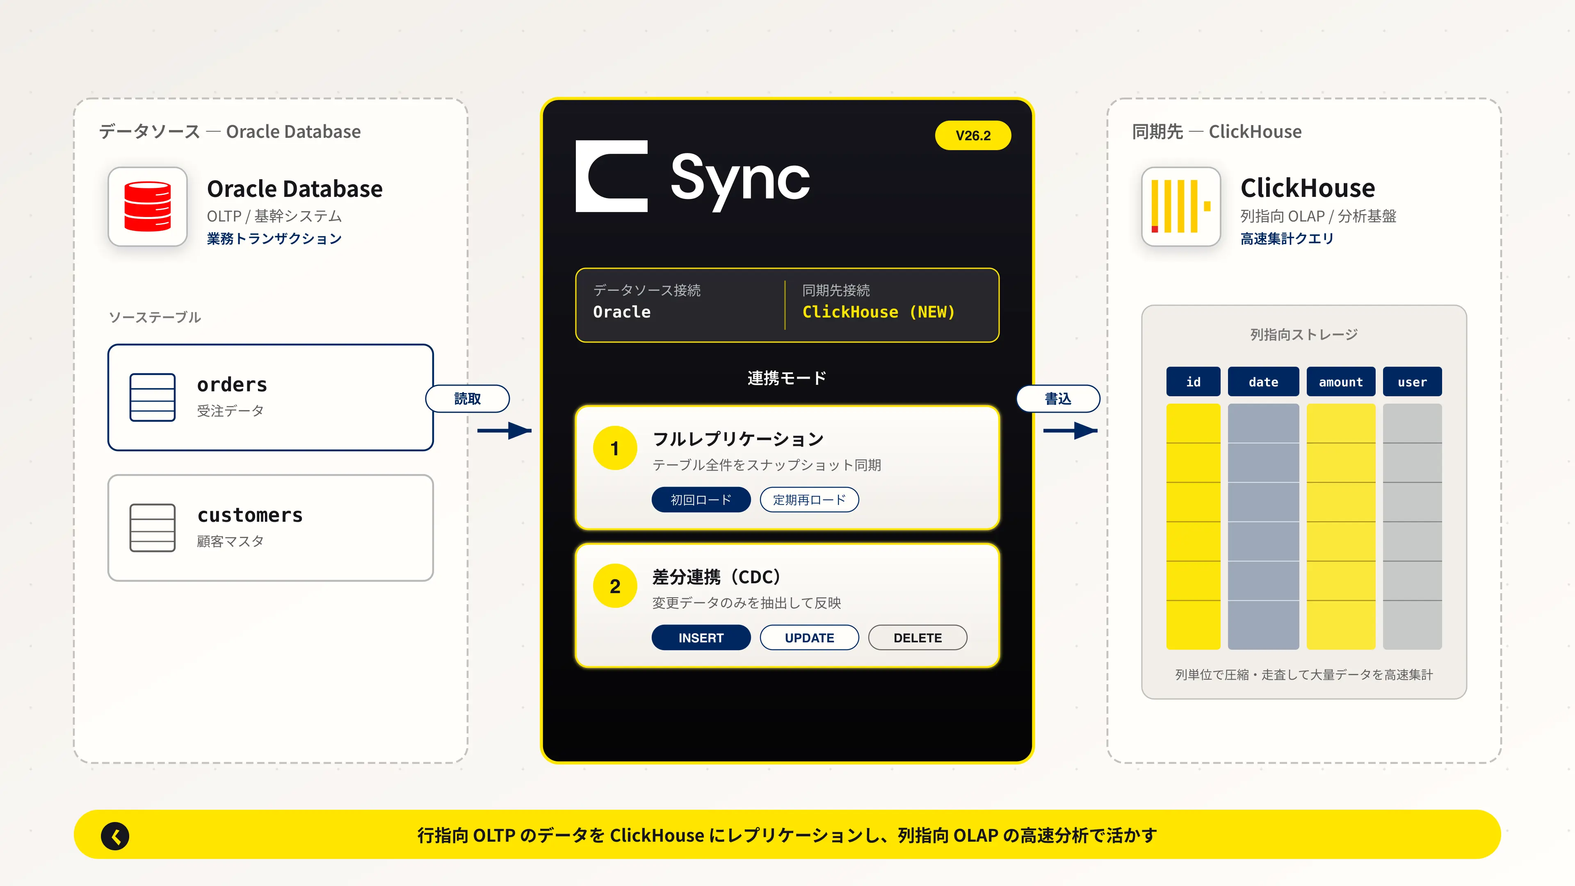Image resolution: width=1575 pixels, height=886 pixels.
Task: Click the blue-gray bar under date header
Action: coord(1263,526)
